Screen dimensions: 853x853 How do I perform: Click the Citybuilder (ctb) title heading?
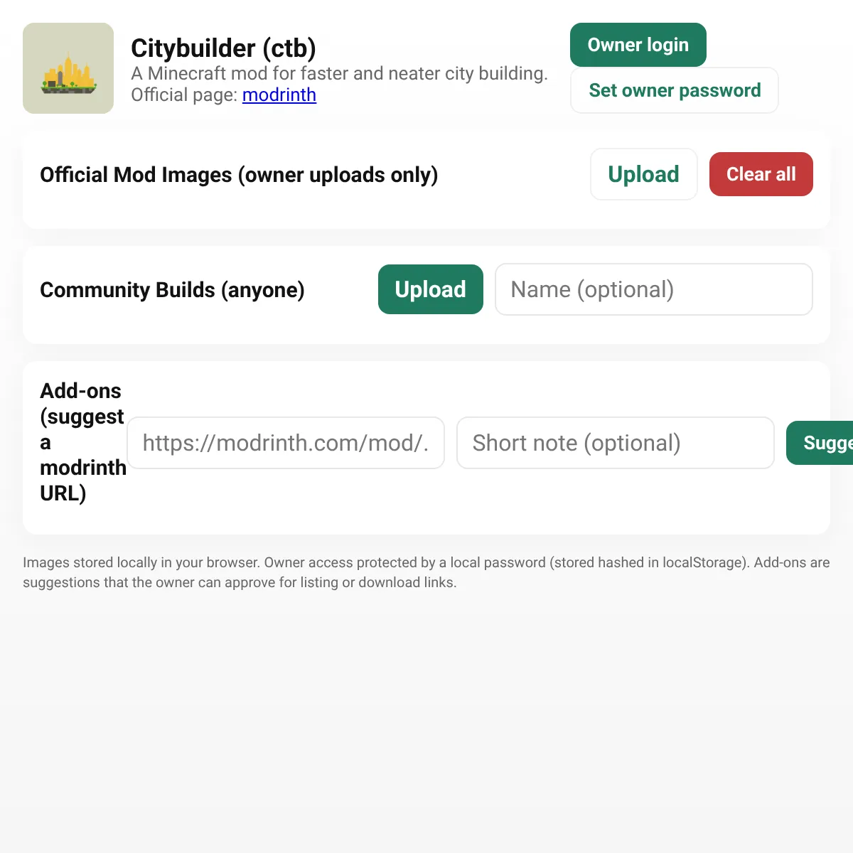click(x=223, y=48)
